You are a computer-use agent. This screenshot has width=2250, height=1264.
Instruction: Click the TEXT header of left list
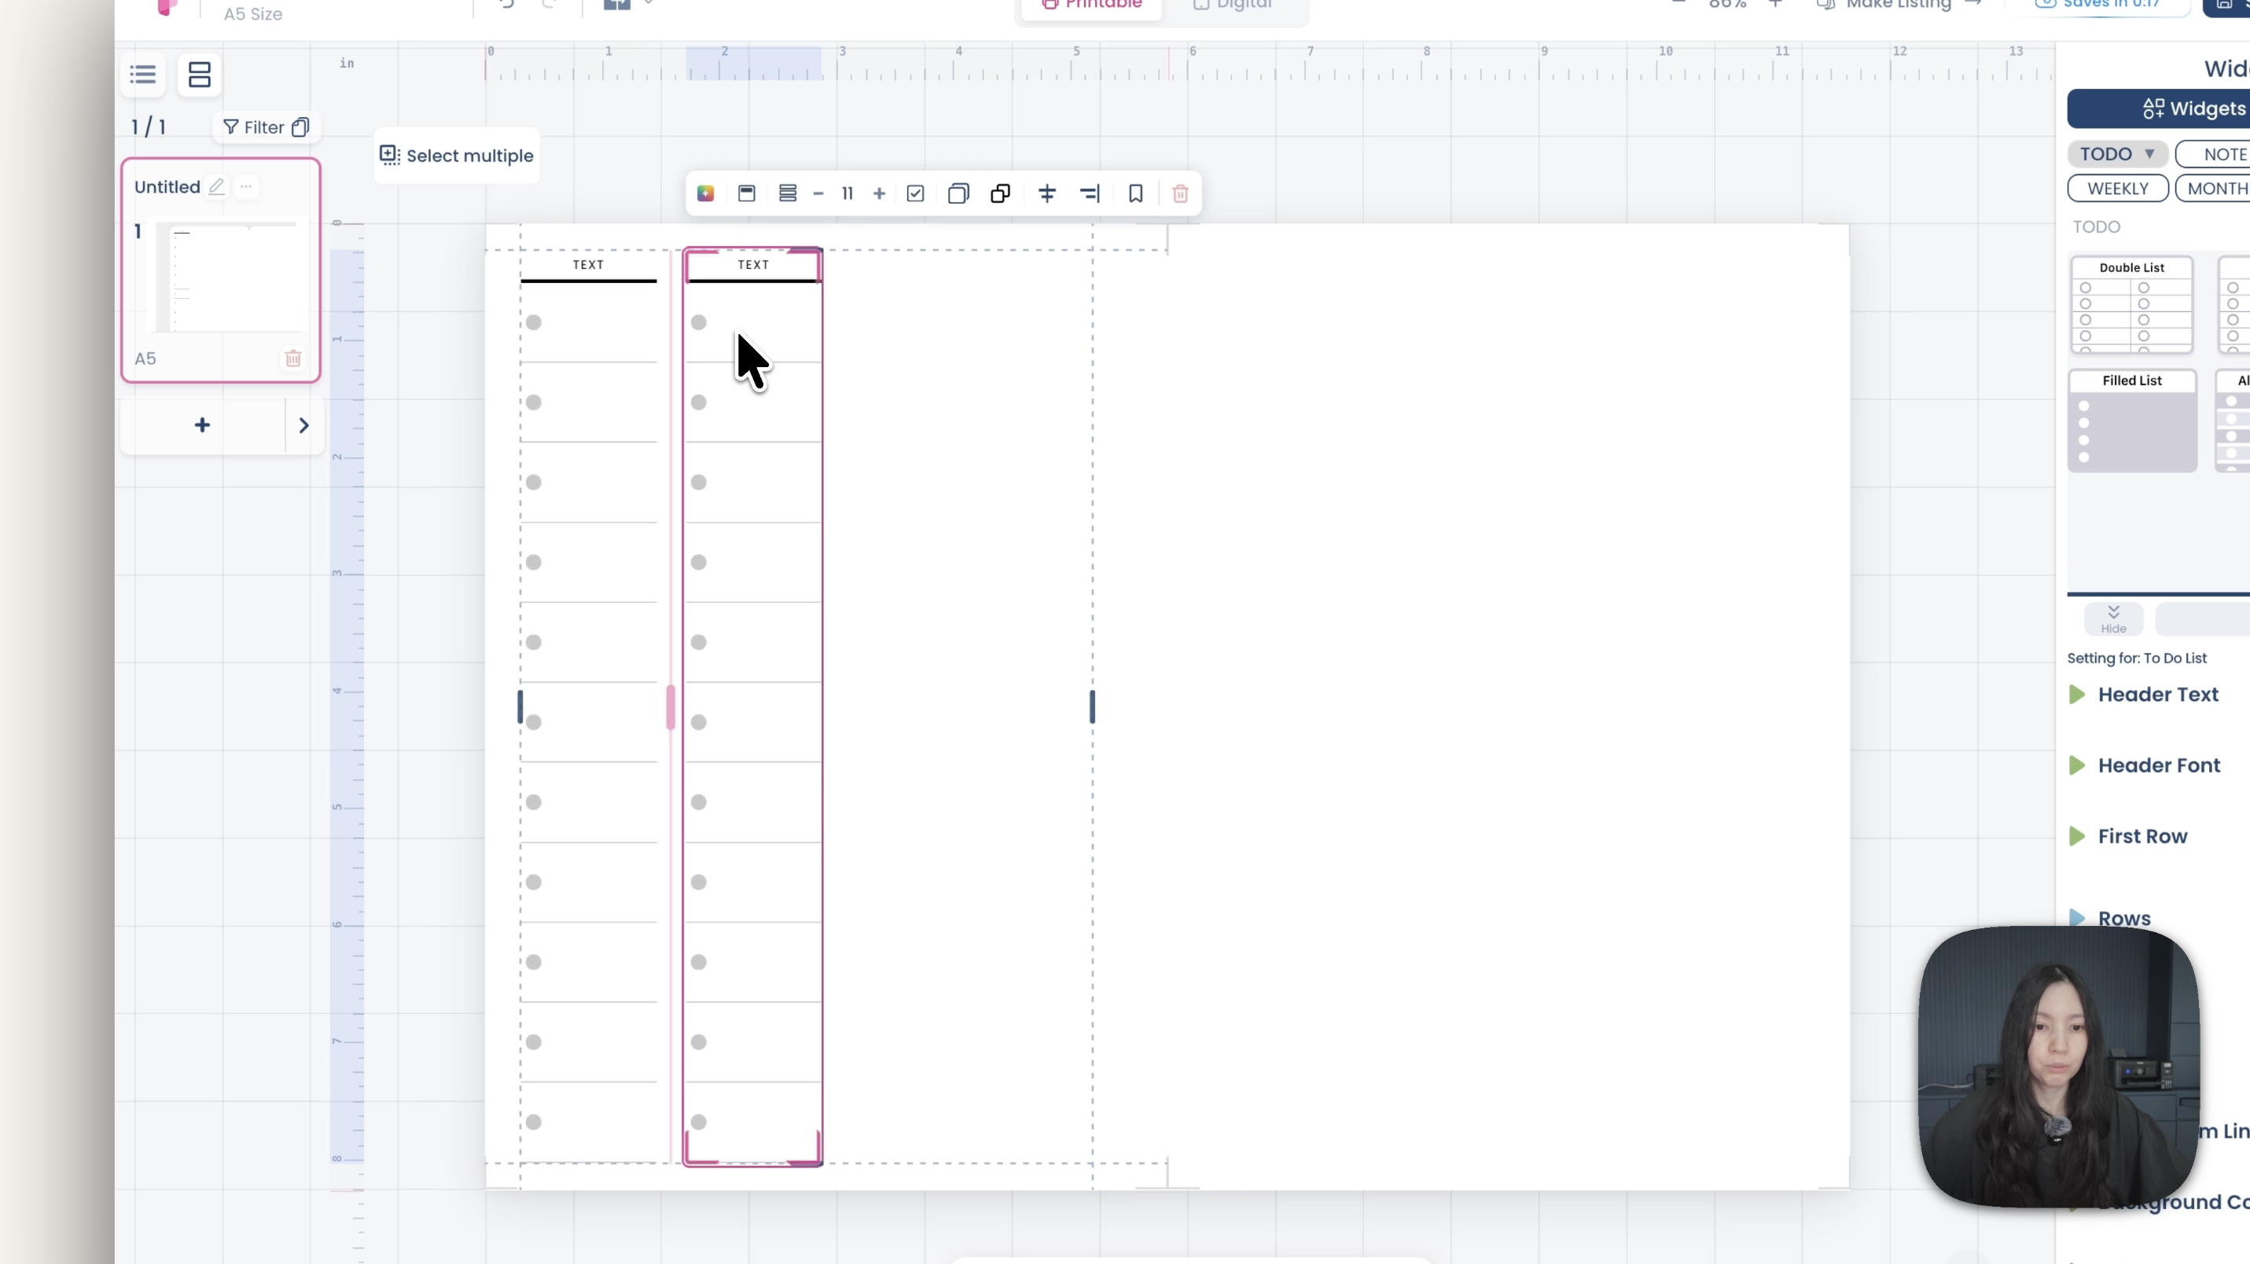589,265
